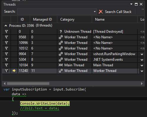Image resolution: width=147 pixels, height=117 pixels.
Task: Flag thread with ID 10512
Action: coord(6,48)
